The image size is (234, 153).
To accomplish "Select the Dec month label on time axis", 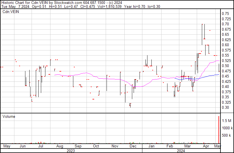I will pyautogui.click(x=133, y=146).
